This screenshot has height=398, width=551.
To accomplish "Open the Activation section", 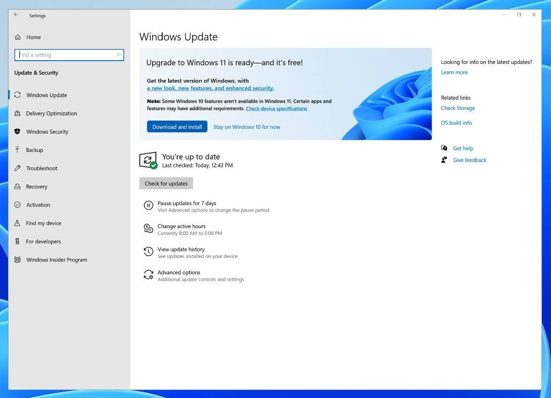I will coord(38,205).
